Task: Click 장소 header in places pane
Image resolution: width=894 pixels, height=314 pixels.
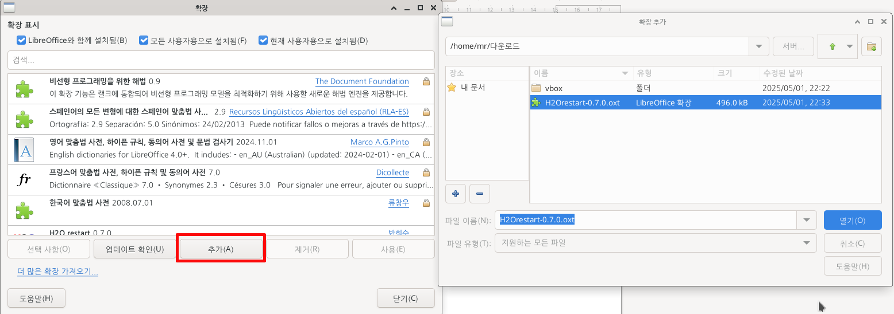Action: point(487,73)
